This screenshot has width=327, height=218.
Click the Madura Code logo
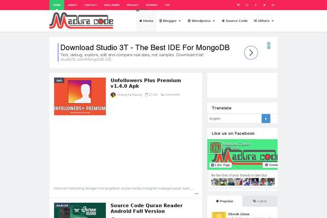click(81, 21)
